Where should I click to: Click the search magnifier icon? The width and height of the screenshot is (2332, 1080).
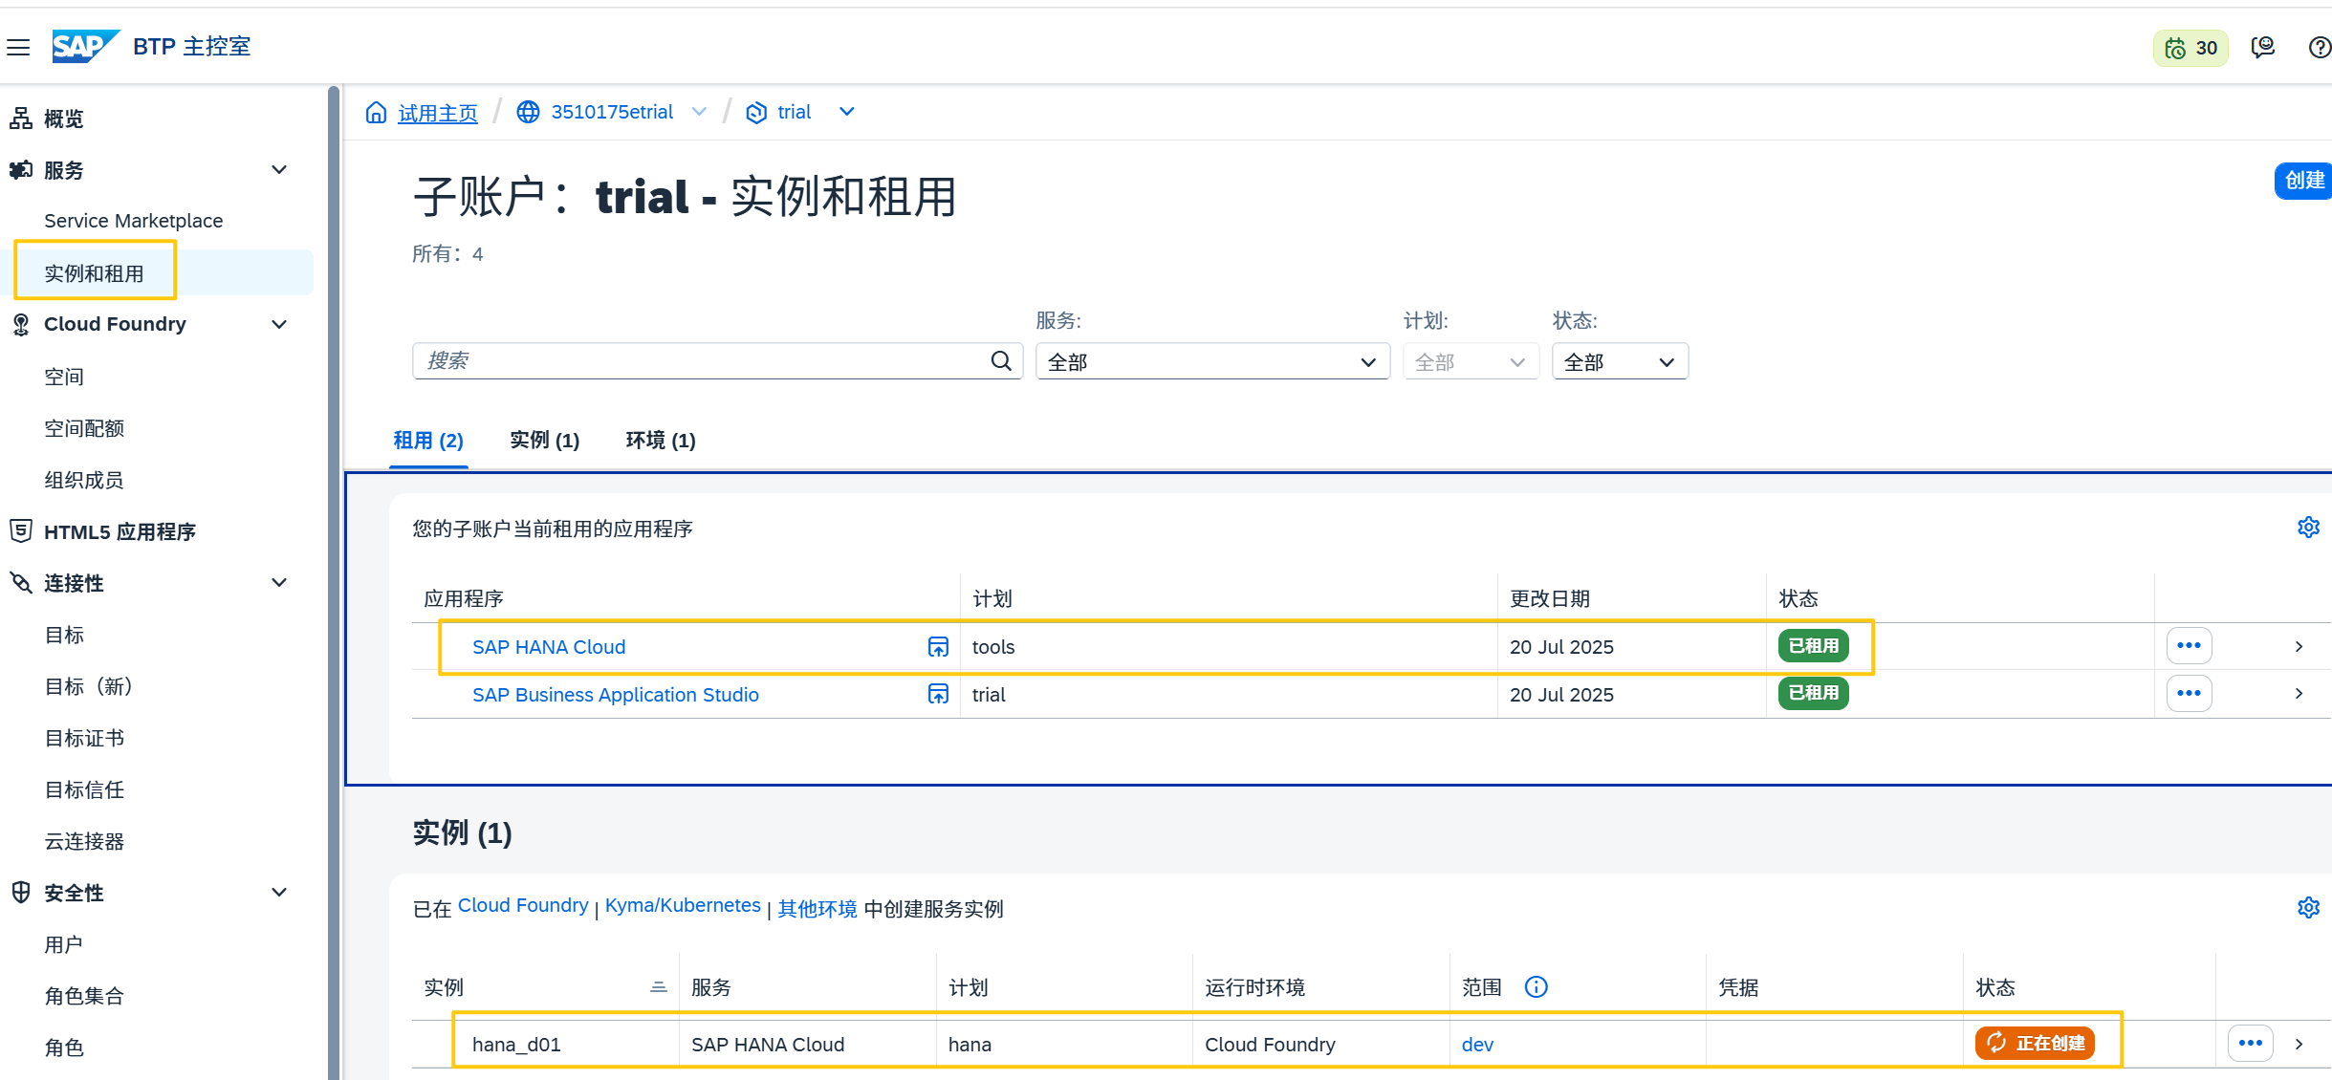click(x=1001, y=361)
